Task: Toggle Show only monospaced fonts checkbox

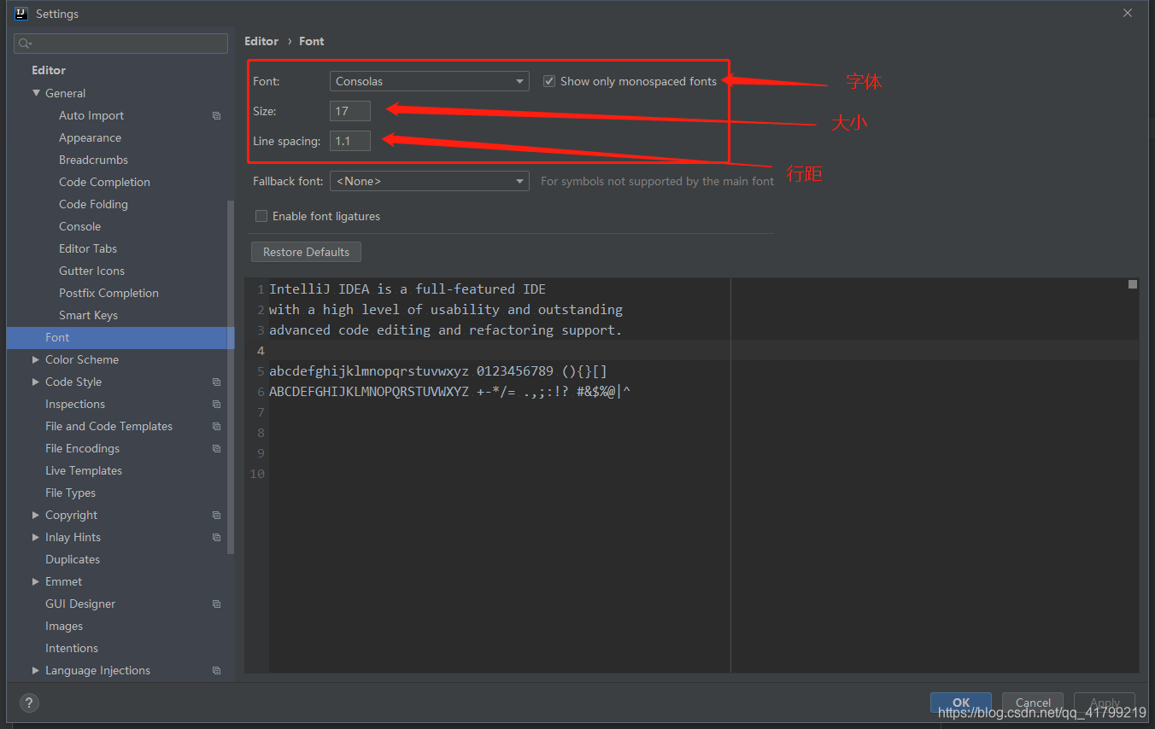Action: click(x=549, y=81)
